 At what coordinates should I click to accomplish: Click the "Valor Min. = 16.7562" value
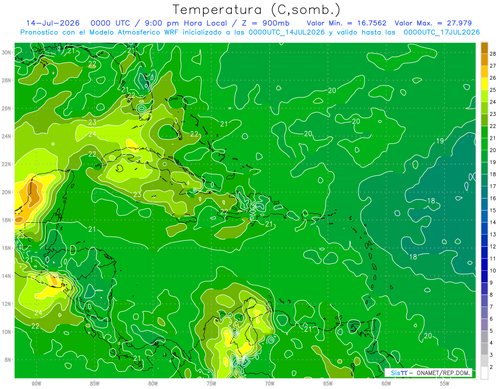click(x=346, y=23)
